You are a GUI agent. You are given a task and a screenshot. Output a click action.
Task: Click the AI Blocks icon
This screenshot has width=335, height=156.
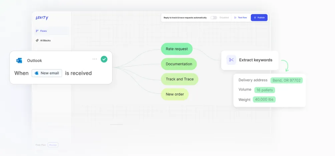37,40
